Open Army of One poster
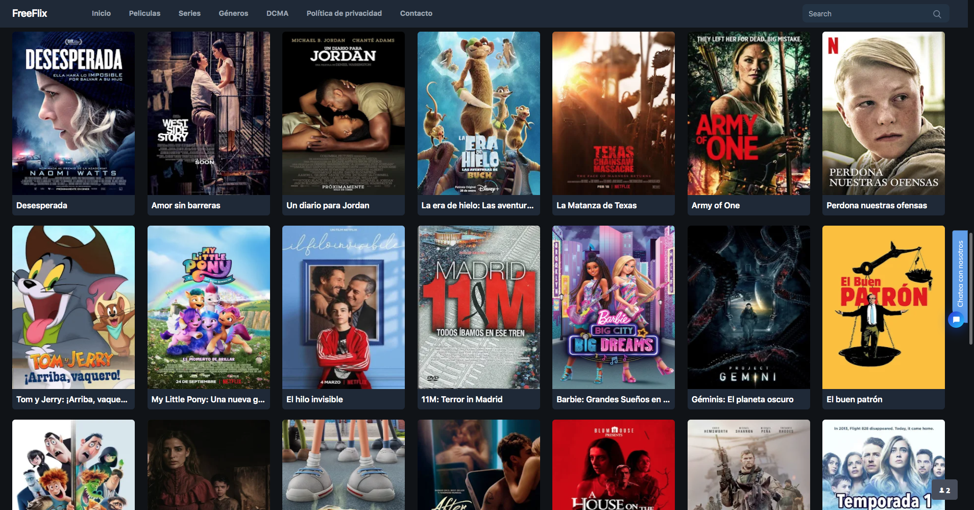 tap(749, 113)
